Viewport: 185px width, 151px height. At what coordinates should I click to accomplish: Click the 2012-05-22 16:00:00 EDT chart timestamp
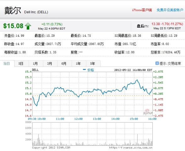tap(133, 70)
